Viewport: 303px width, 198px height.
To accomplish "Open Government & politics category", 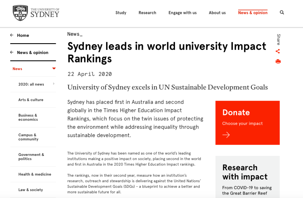I will pos(31,157).
